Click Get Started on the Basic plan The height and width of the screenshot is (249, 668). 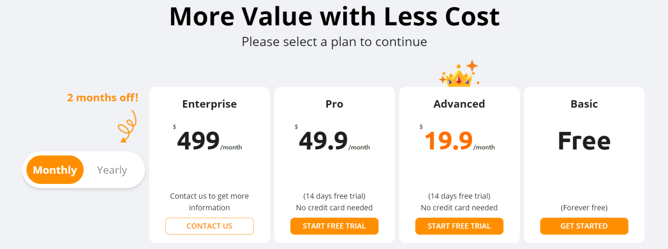(584, 226)
